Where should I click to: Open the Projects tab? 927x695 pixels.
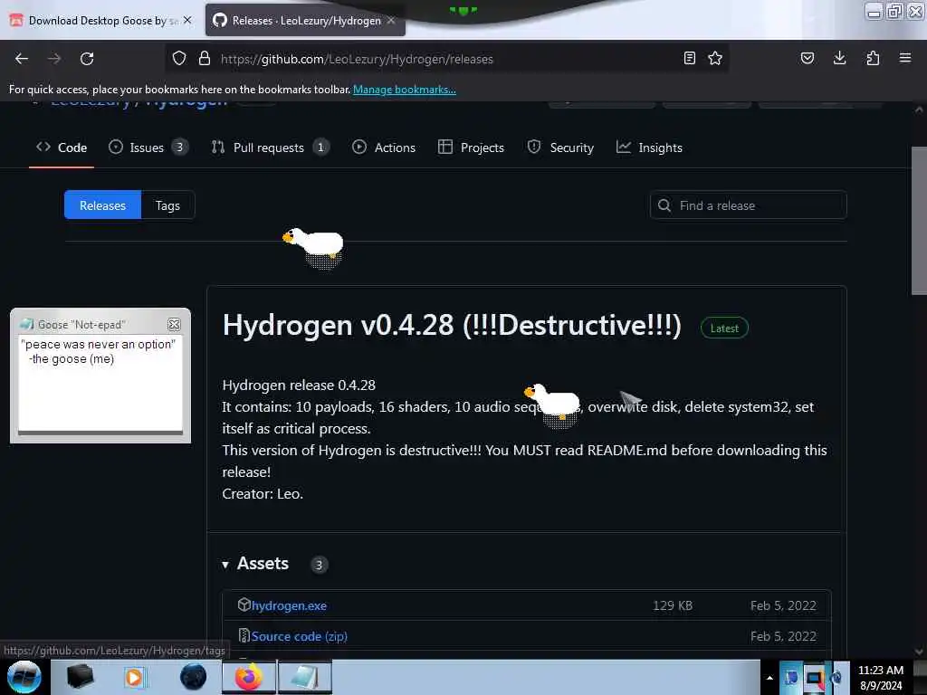click(471, 148)
